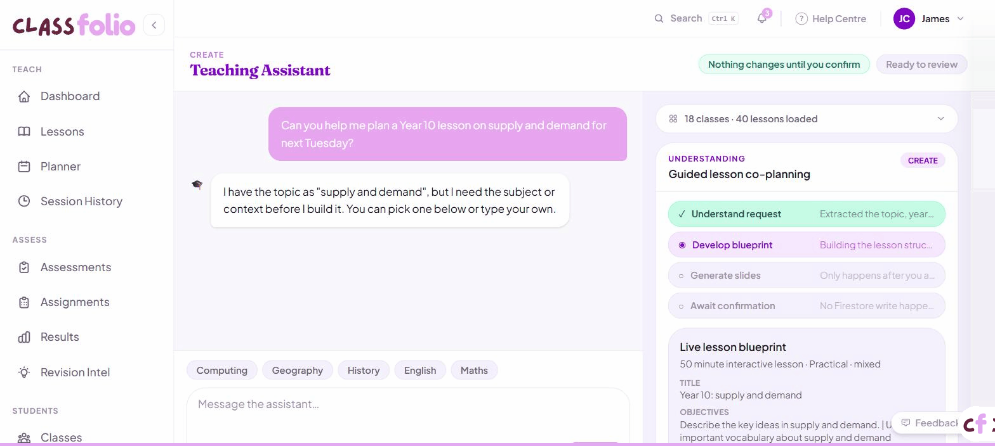Select the Maths subject chip
Viewport: 995px width, 446px height.
click(x=474, y=371)
